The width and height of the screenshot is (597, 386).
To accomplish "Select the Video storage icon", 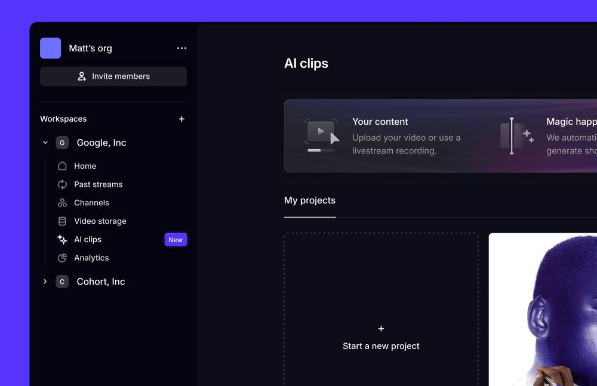I will coord(62,221).
